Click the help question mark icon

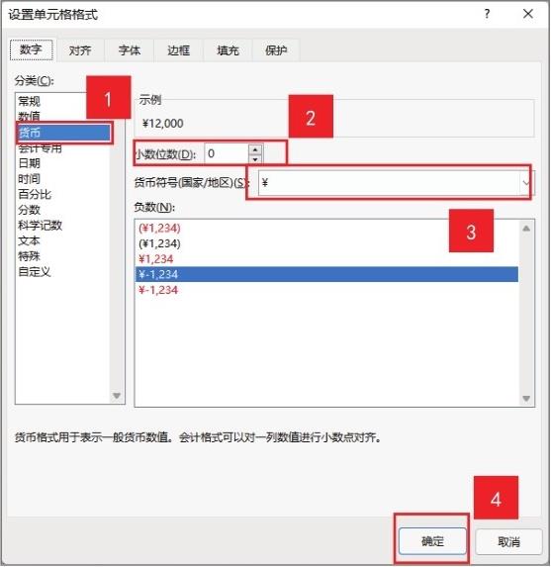[x=487, y=14]
